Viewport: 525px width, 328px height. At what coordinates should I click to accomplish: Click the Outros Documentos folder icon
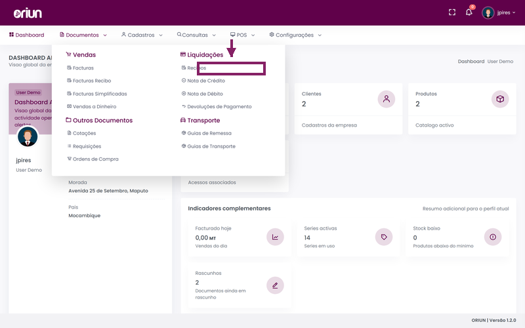coord(68,120)
